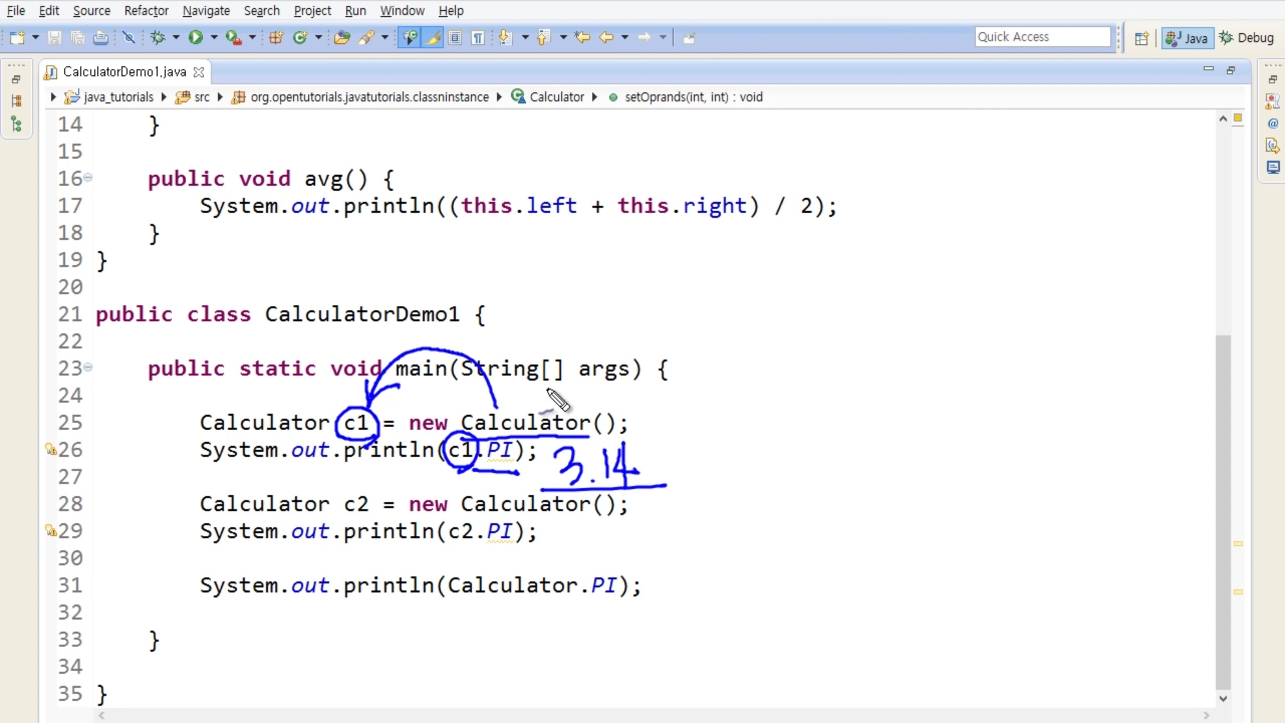The width and height of the screenshot is (1285, 723).
Task: Click warning marker on line 26
Action: pyautogui.click(x=51, y=449)
